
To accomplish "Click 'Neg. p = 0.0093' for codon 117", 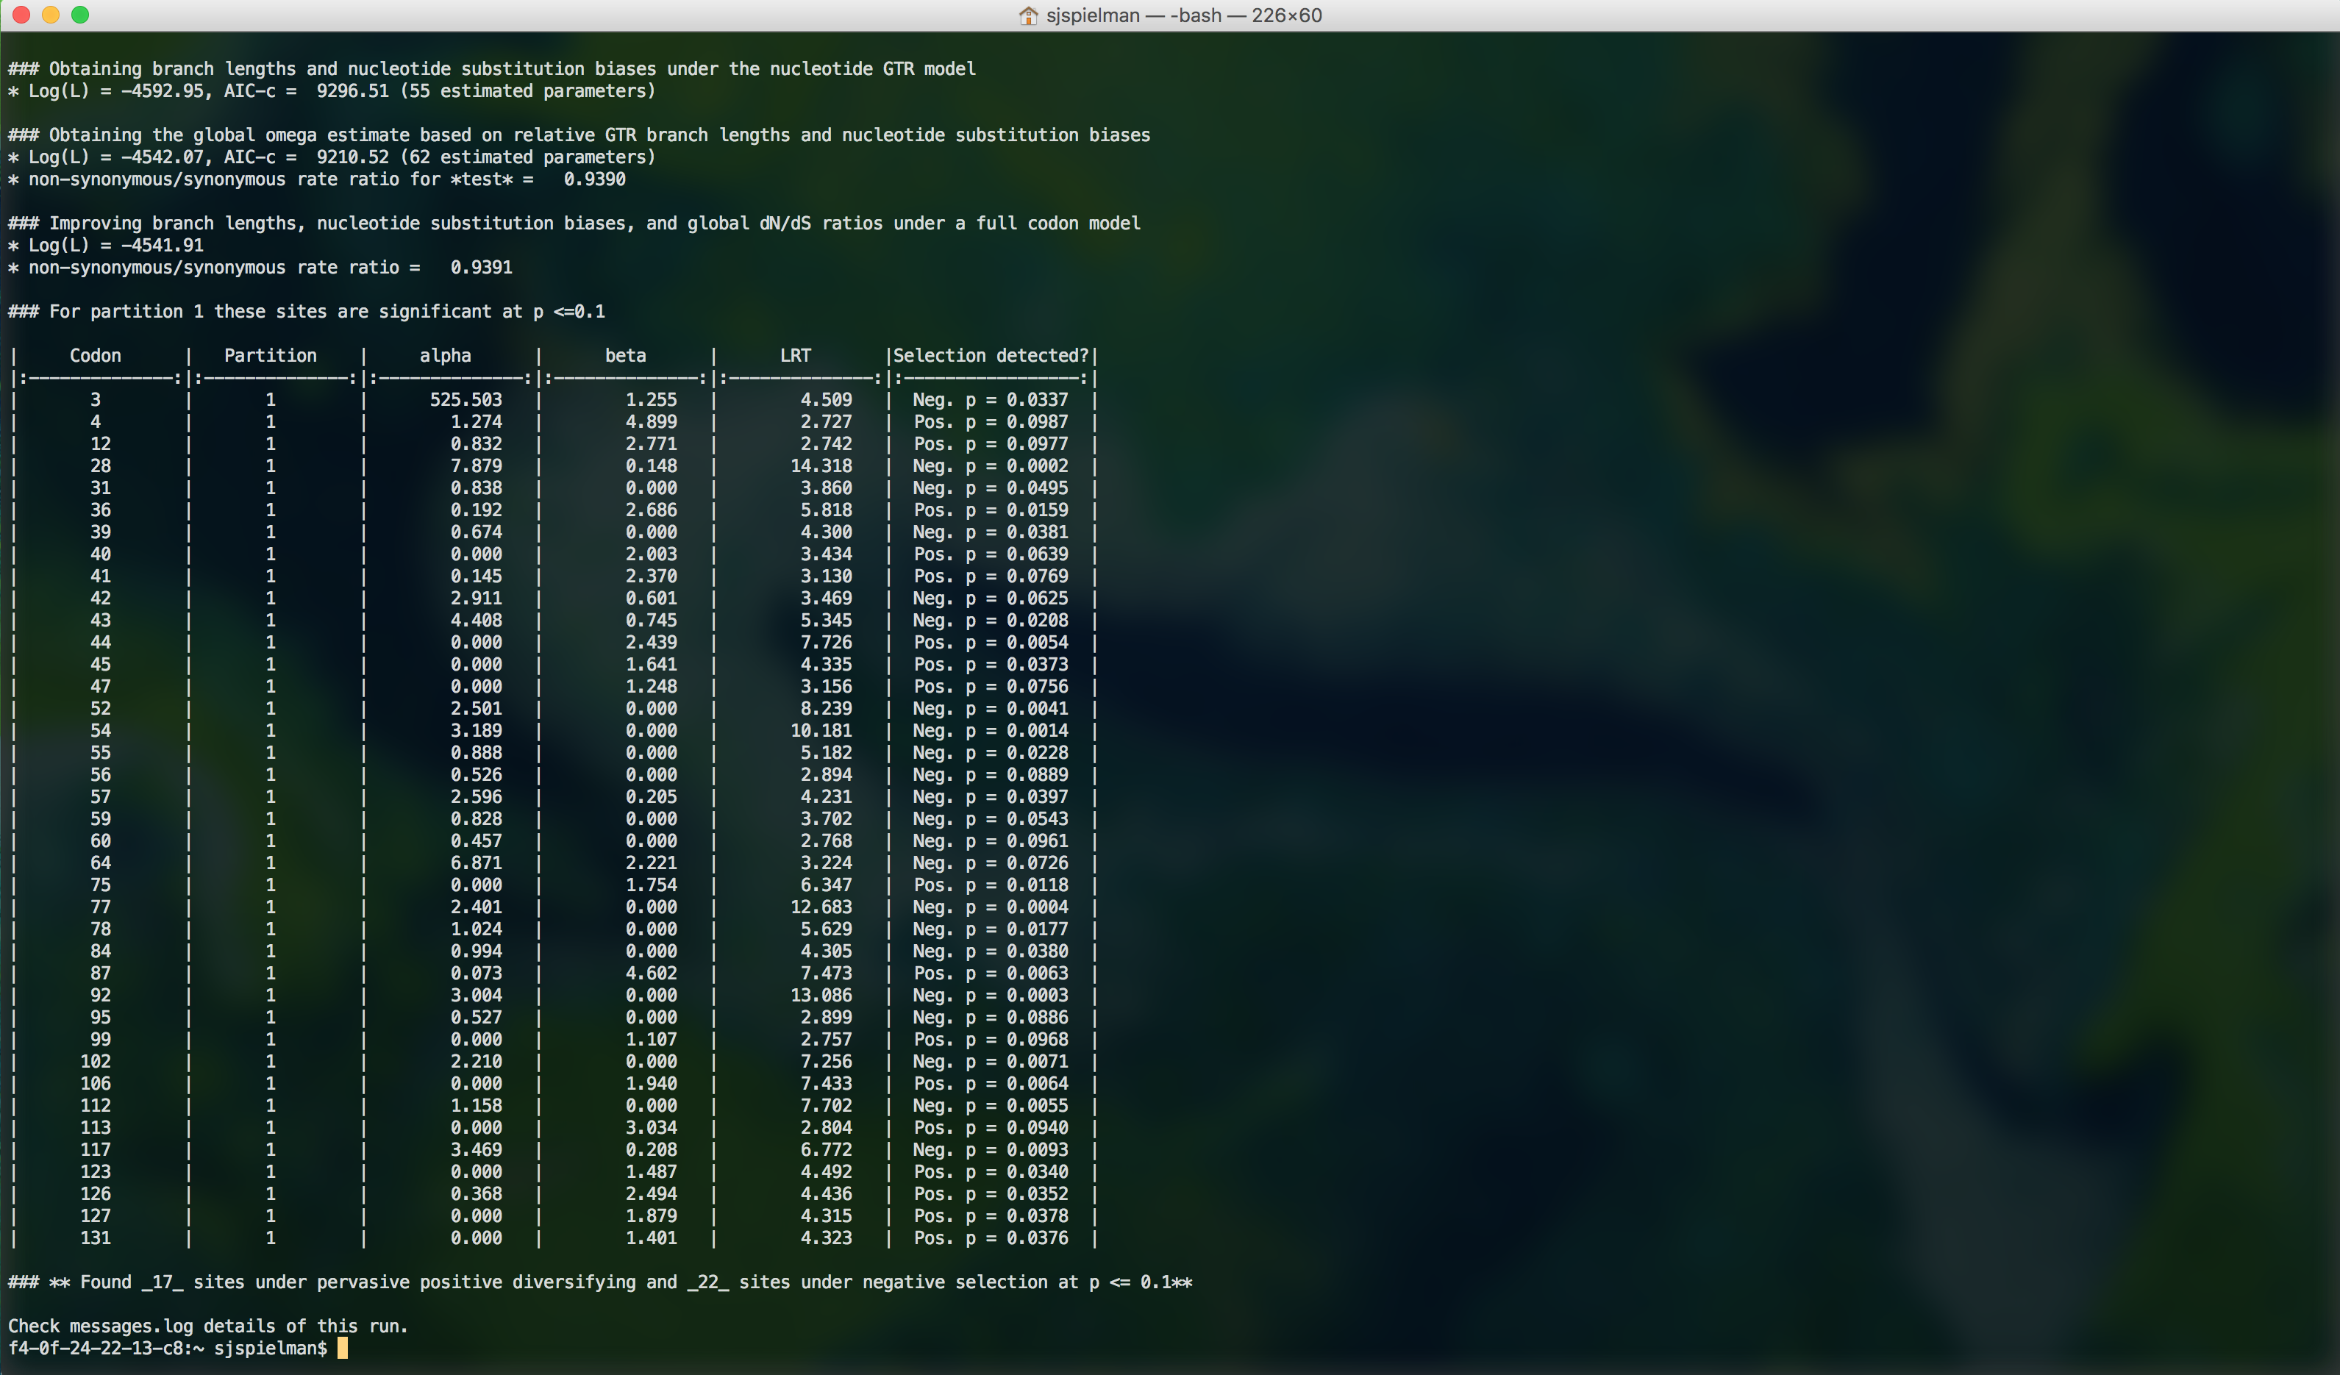I will pos(991,1149).
